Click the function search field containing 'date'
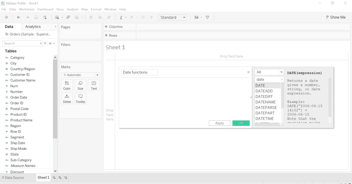This screenshot has height=184, width=352. coord(269,79)
